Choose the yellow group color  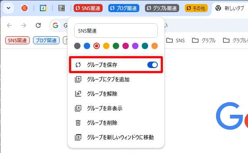106,46
